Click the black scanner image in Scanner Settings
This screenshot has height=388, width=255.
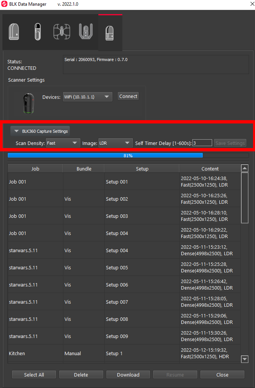point(28,103)
